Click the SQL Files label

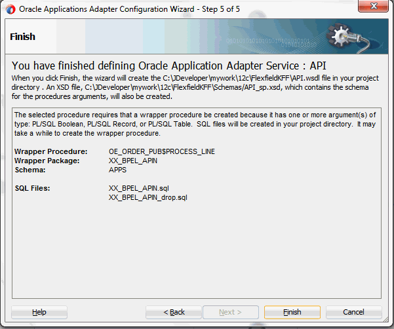pos(32,188)
